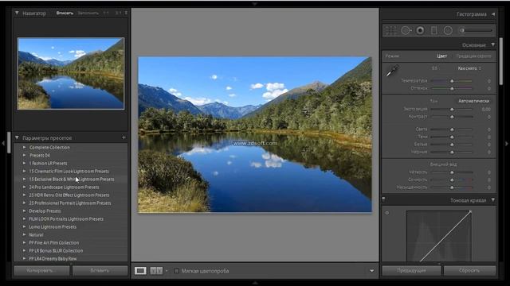Add a new preset with plus icon
Viewport: 510px width, 286px height.
click(124, 137)
